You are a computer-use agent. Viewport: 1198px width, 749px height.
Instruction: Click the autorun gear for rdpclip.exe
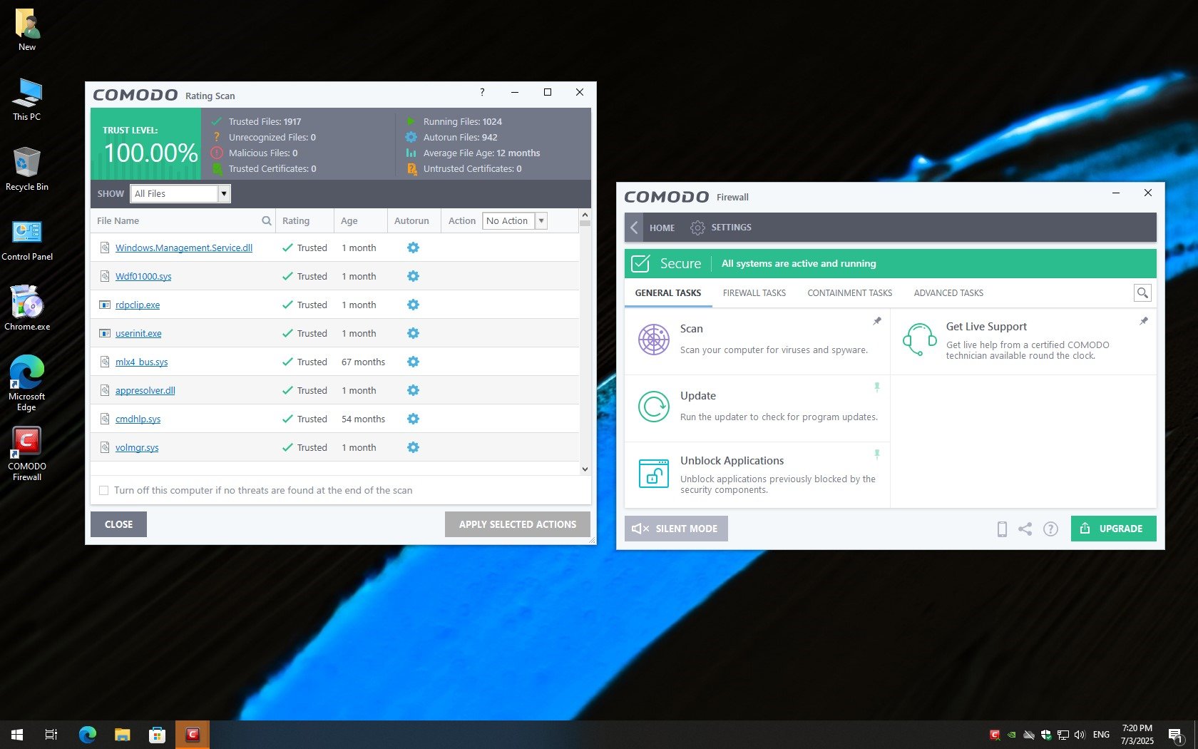[x=413, y=305]
